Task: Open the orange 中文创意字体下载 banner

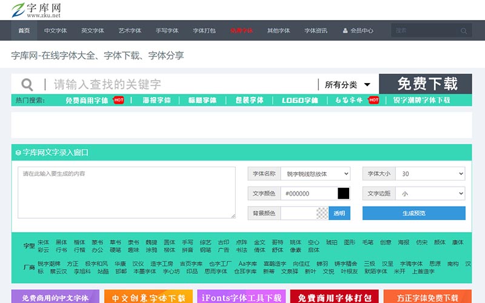Action: [x=149, y=297]
